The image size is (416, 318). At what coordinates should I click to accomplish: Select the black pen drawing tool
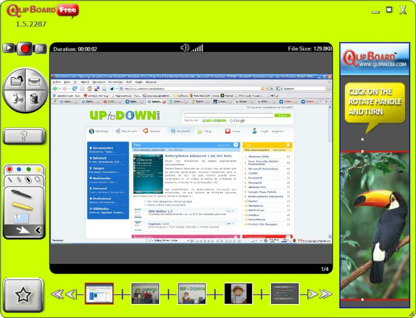[21, 194]
